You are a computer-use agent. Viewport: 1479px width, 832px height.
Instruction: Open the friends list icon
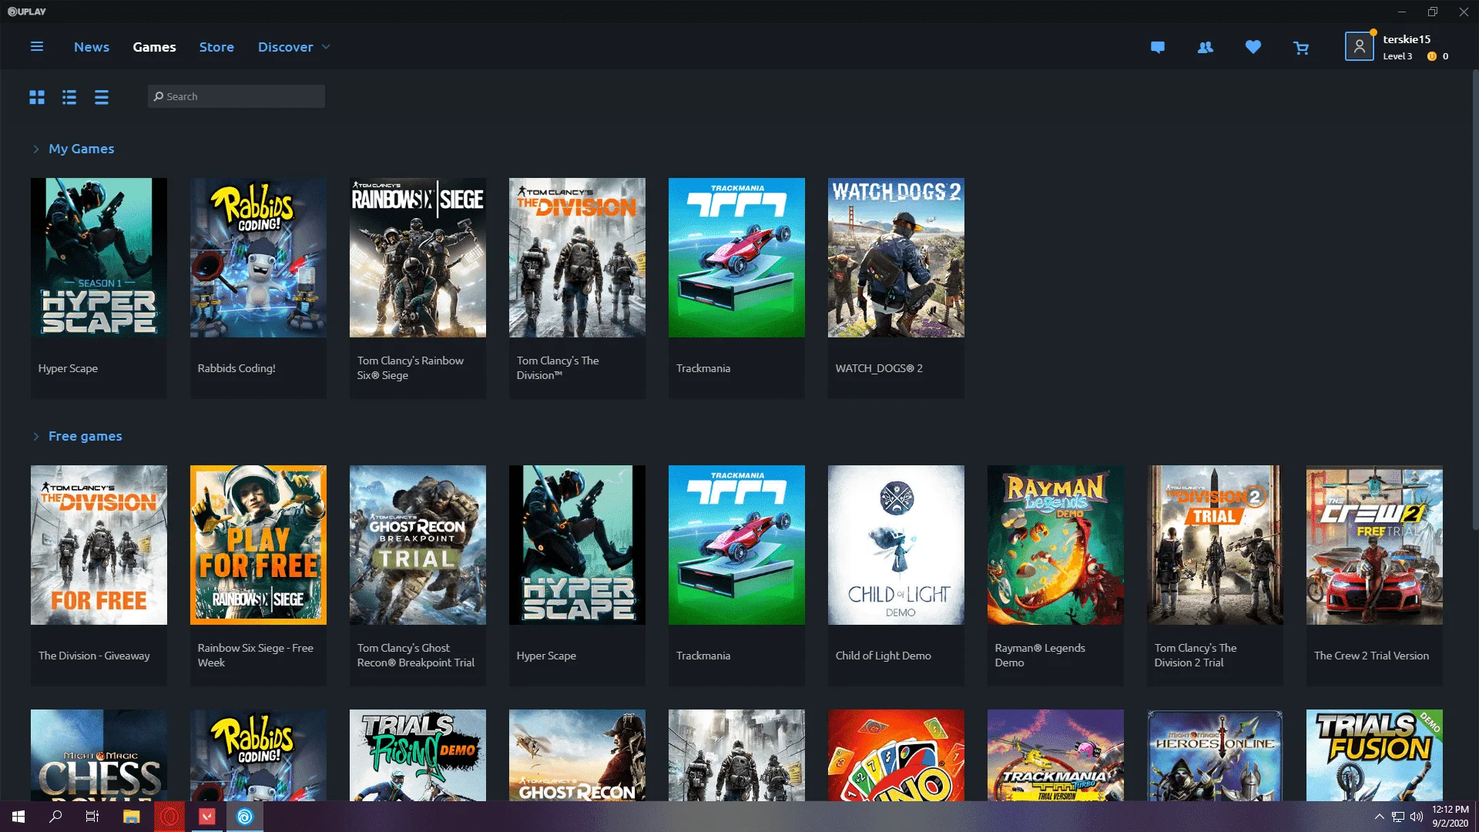[1206, 48]
